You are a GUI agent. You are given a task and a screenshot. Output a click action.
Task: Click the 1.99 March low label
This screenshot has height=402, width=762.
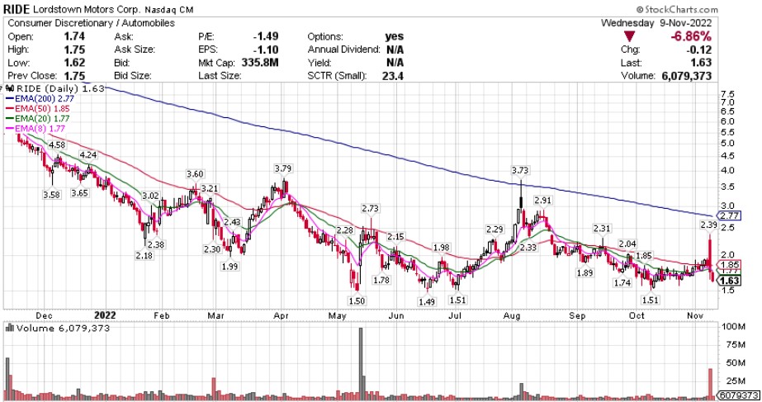(230, 267)
